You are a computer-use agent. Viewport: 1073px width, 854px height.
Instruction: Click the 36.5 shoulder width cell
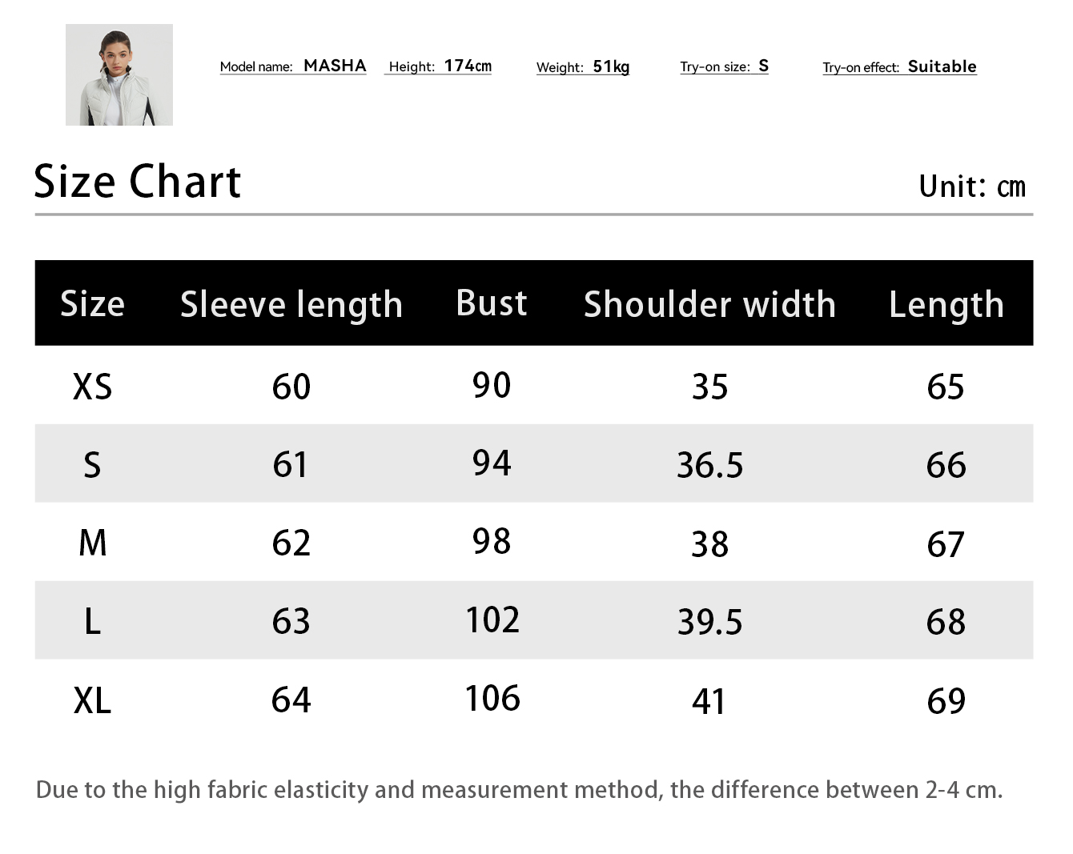(x=709, y=465)
